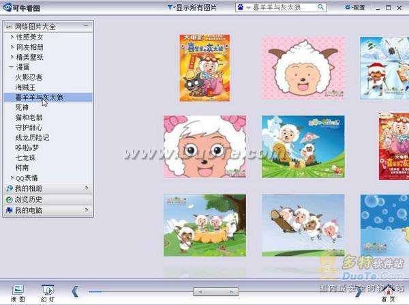Select 哆啦a梦 in the comics list
409x305 pixels.
click(29, 147)
